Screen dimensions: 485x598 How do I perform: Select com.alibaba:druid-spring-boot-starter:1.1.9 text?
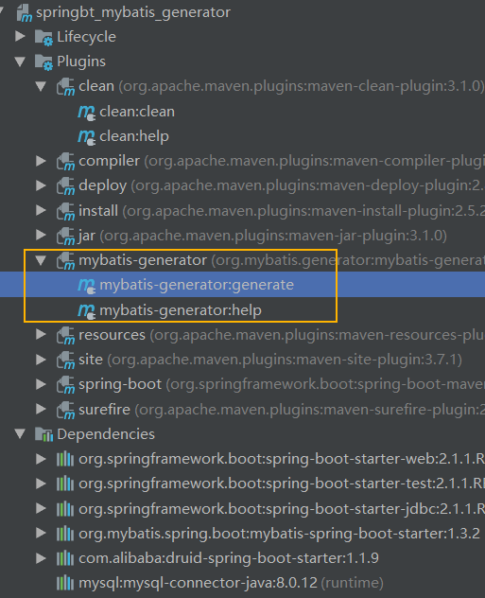(229, 558)
